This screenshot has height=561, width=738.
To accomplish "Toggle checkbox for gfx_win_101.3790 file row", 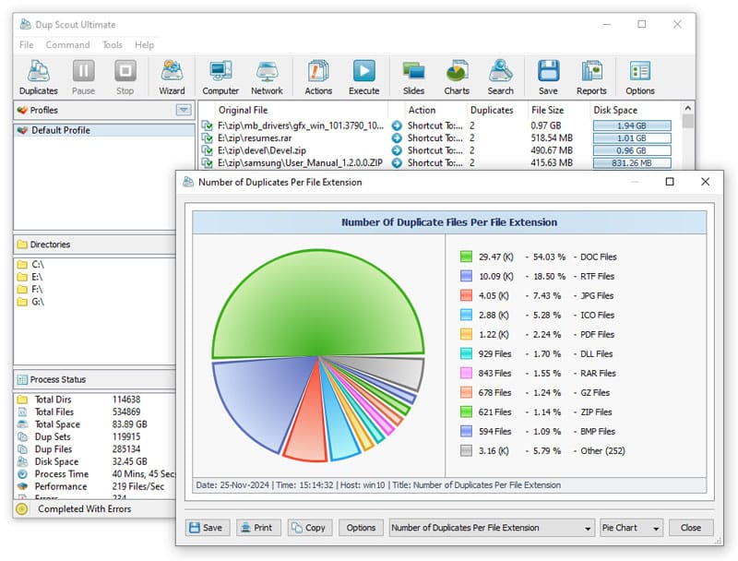I will point(207,125).
